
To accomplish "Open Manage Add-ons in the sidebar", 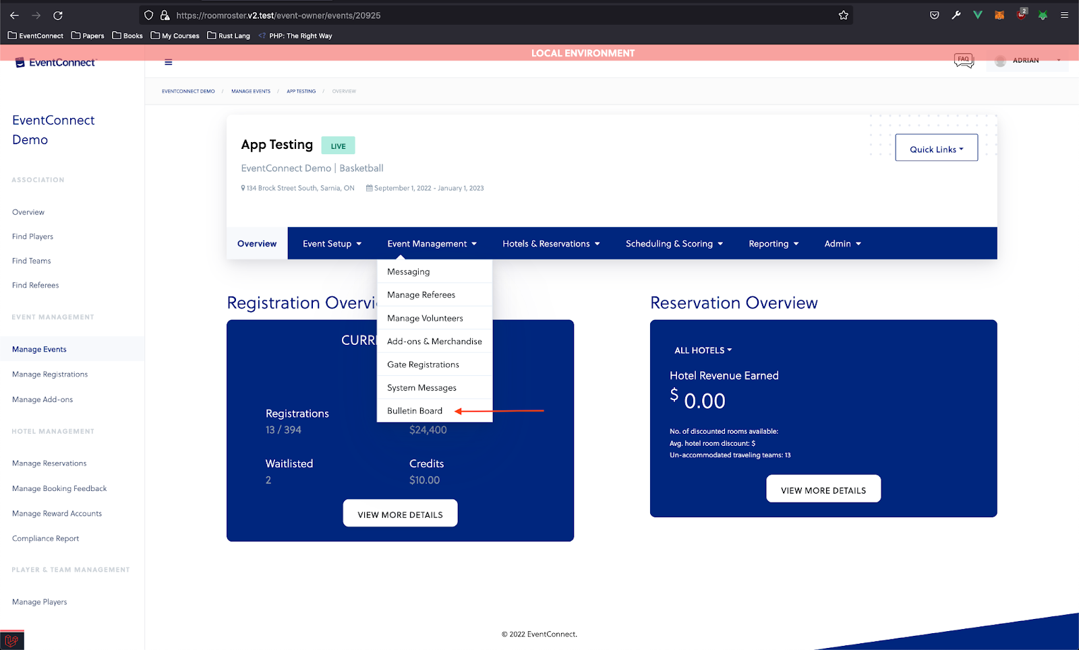I will [42, 399].
